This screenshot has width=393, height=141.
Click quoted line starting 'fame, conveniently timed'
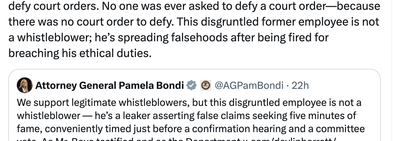point(191,129)
